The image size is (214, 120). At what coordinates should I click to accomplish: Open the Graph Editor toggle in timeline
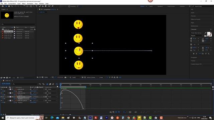tap(57, 84)
